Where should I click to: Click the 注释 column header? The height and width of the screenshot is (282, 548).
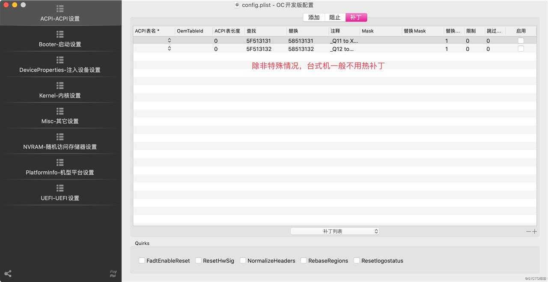344,31
